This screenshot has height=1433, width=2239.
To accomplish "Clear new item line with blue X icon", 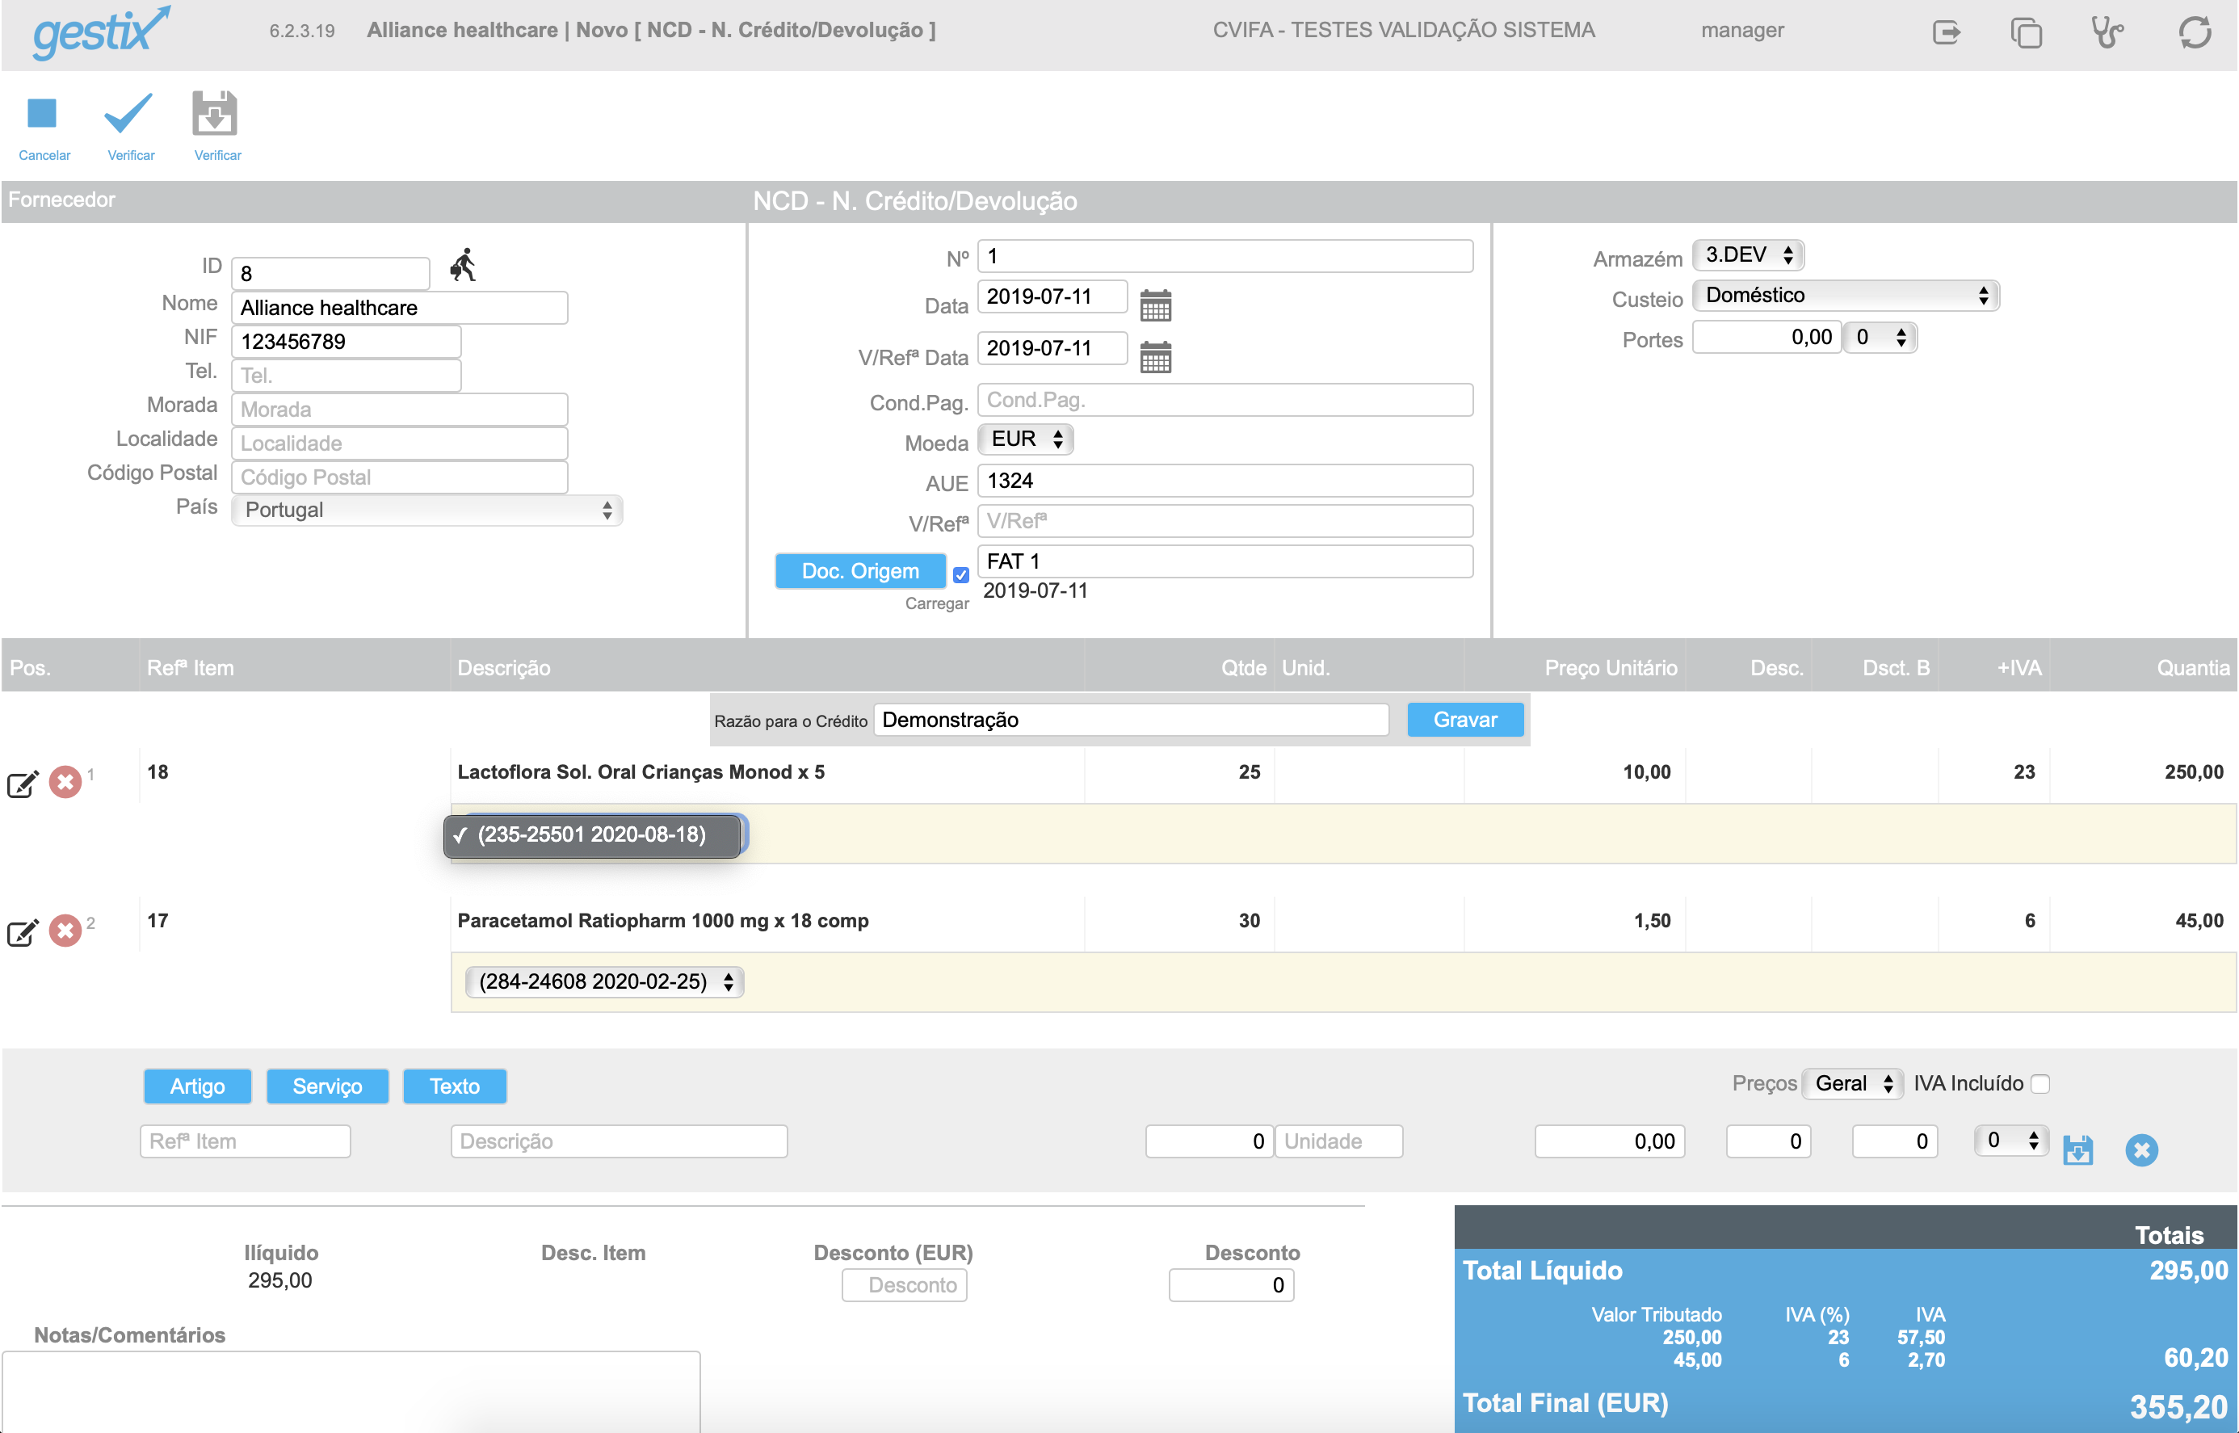I will pos(2141,1151).
